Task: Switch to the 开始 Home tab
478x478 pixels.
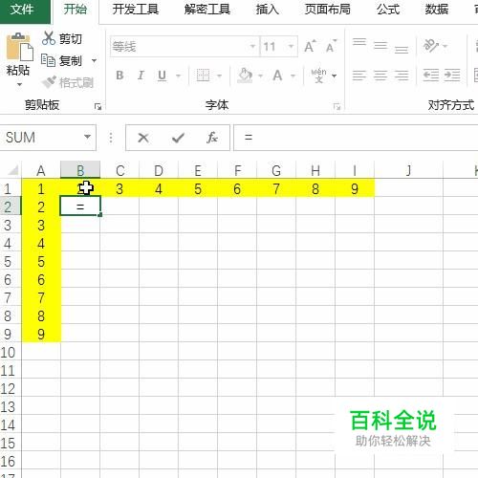Action: tap(76, 10)
